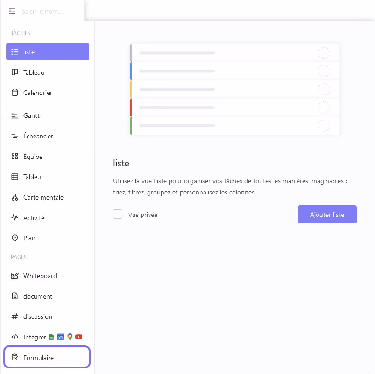Select the Équipe grid icon
Image resolution: width=375 pixels, height=374 pixels.
coord(14,157)
